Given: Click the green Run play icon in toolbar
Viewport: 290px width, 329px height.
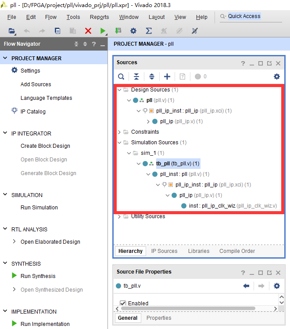Looking at the screenshot, I should click(x=103, y=31).
